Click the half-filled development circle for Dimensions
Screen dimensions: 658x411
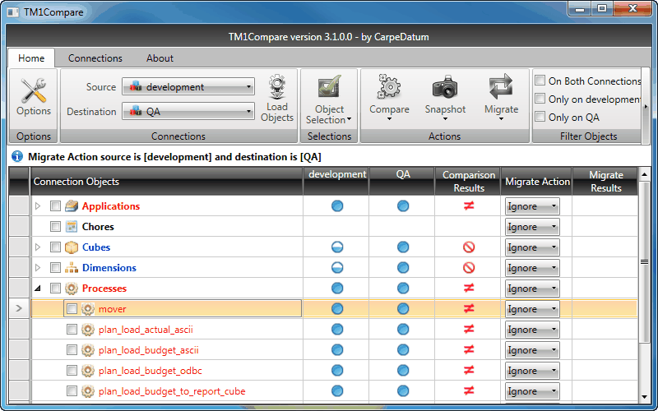[x=337, y=268]
